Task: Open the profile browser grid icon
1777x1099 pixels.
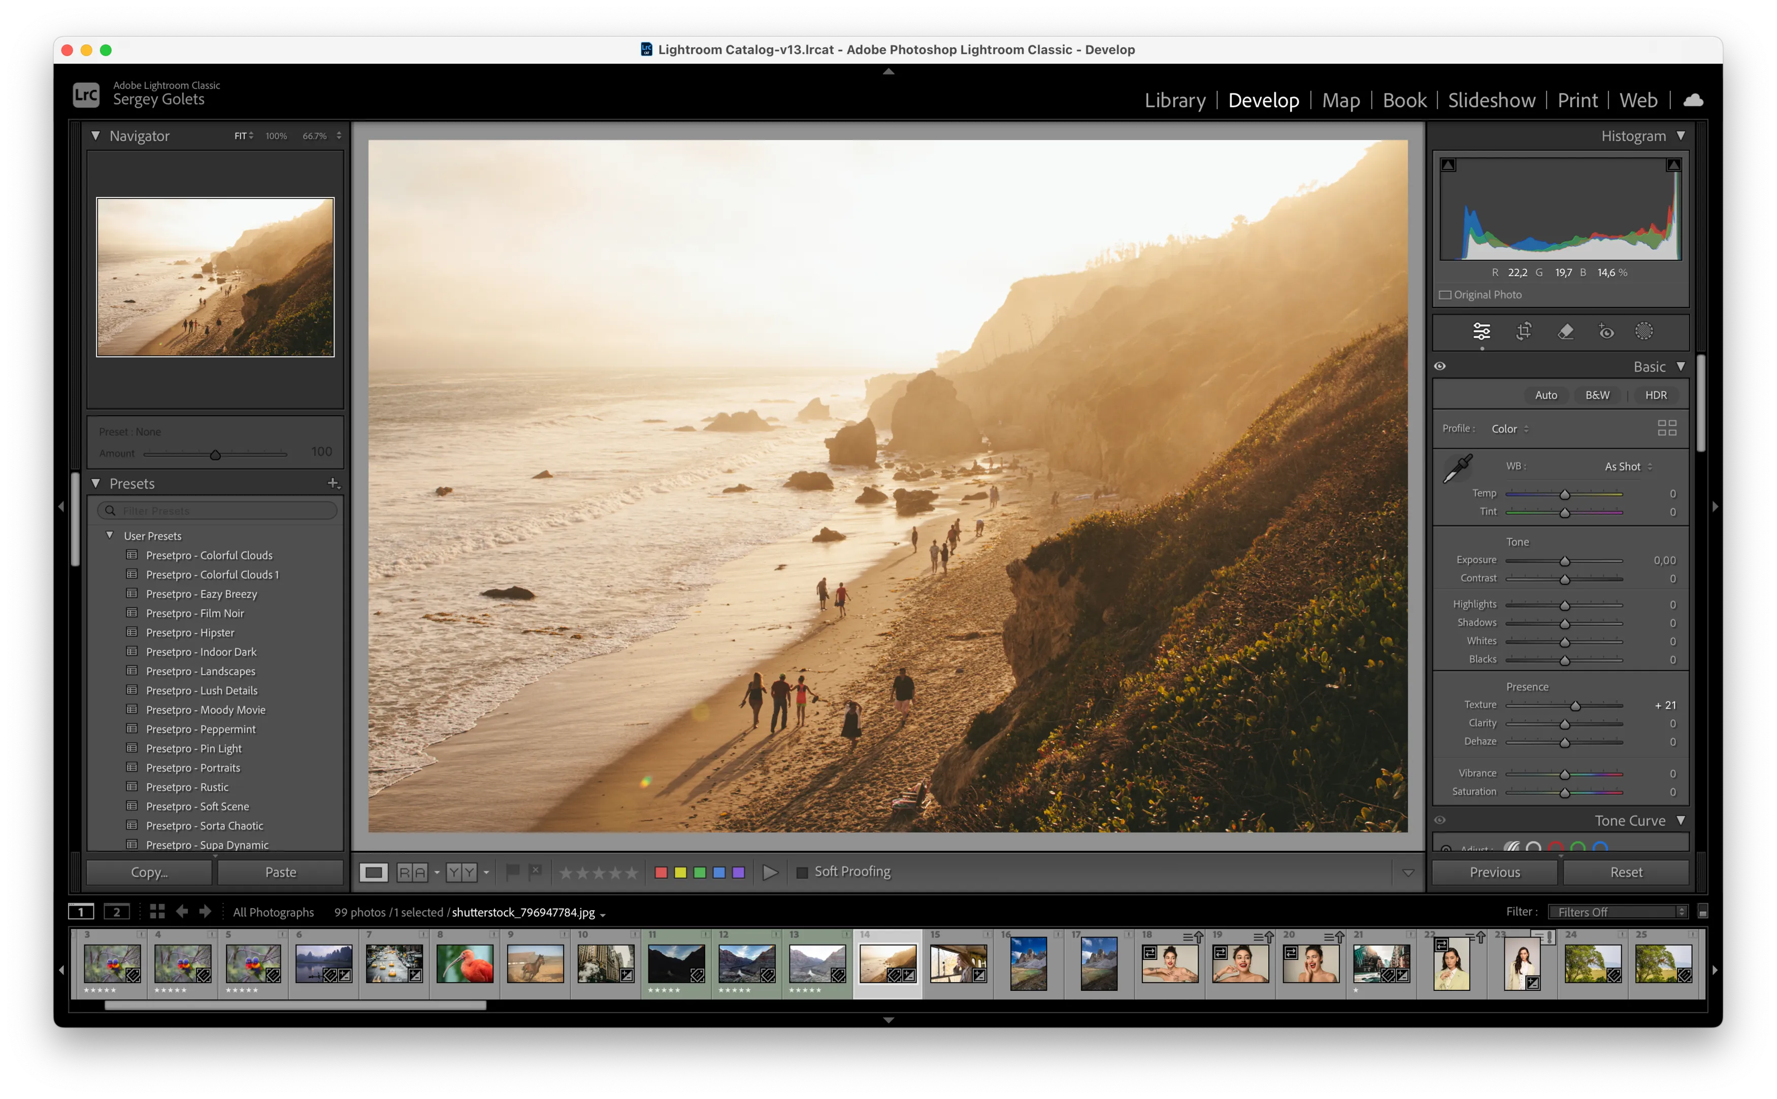Action: [1666, 428]
